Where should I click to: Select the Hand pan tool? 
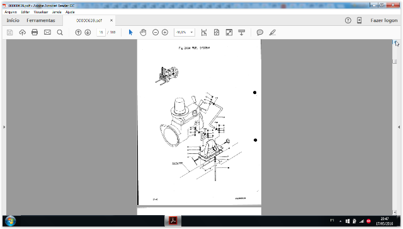tap(143, 32)
